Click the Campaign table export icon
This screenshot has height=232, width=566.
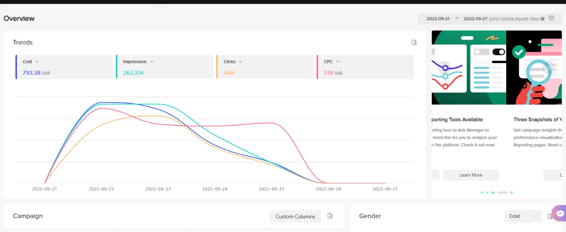point(330,216)
